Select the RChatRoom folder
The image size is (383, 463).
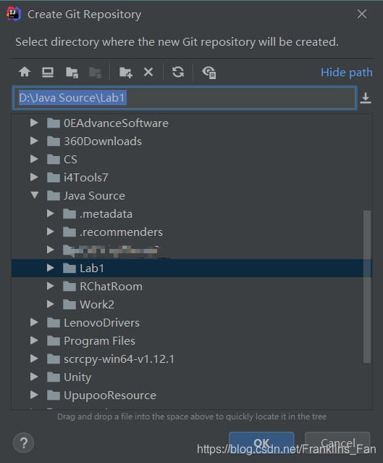click(x=111, y=287)
